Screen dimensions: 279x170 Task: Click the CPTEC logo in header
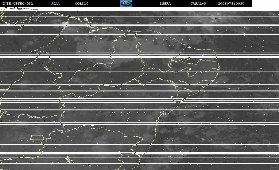pos(126,3)
